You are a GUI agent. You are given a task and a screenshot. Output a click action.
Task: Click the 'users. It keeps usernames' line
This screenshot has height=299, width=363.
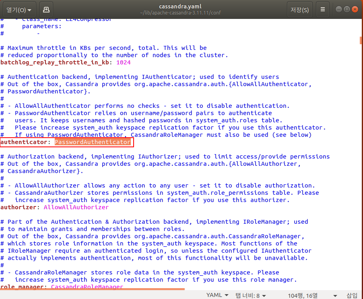tap(141, 120)
